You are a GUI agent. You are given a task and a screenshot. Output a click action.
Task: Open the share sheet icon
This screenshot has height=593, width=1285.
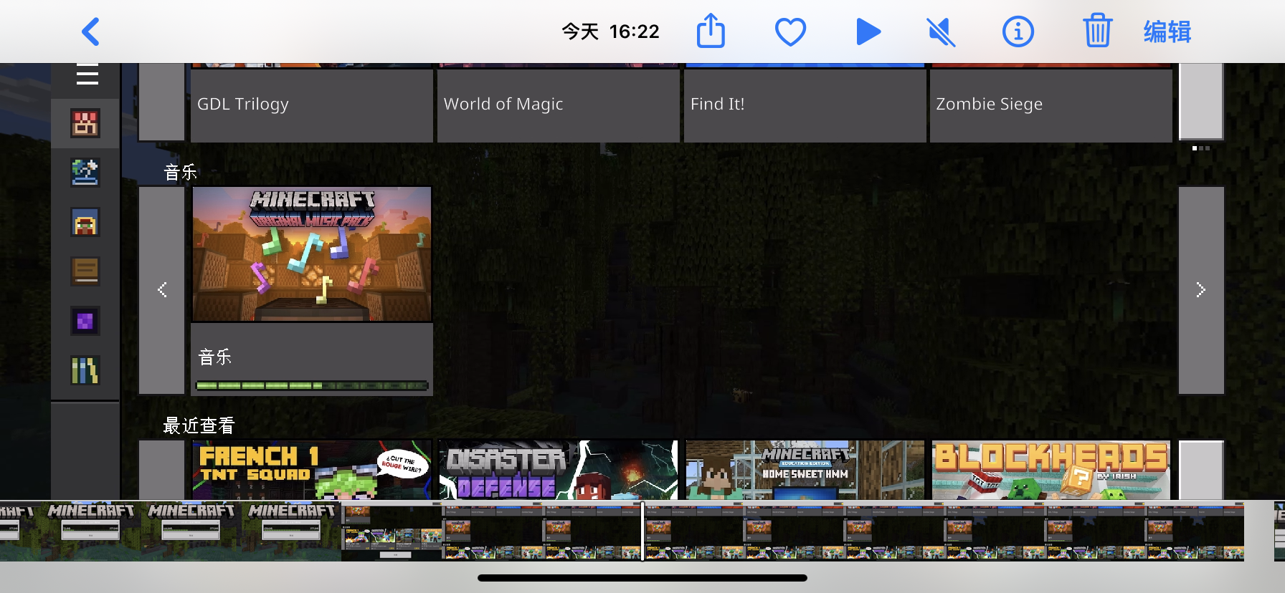click(x=711, y=31)
